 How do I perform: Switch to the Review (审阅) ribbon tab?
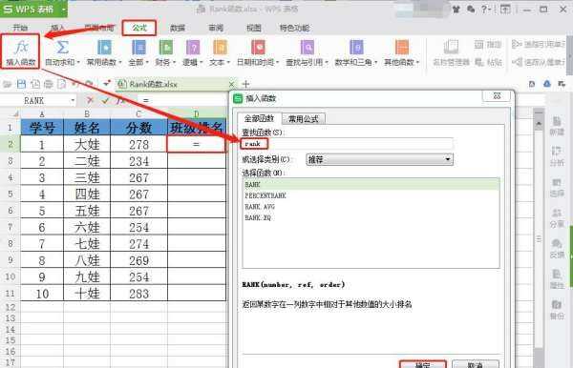click(216, 28)
